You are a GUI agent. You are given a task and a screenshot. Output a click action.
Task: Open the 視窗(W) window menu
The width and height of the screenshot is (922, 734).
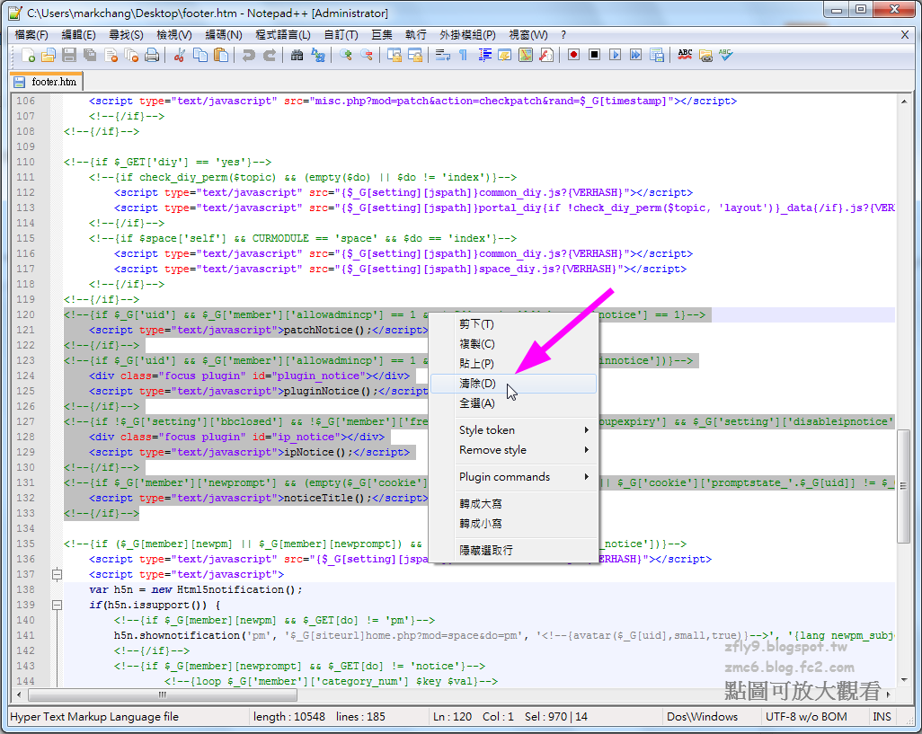pos(528,35)
